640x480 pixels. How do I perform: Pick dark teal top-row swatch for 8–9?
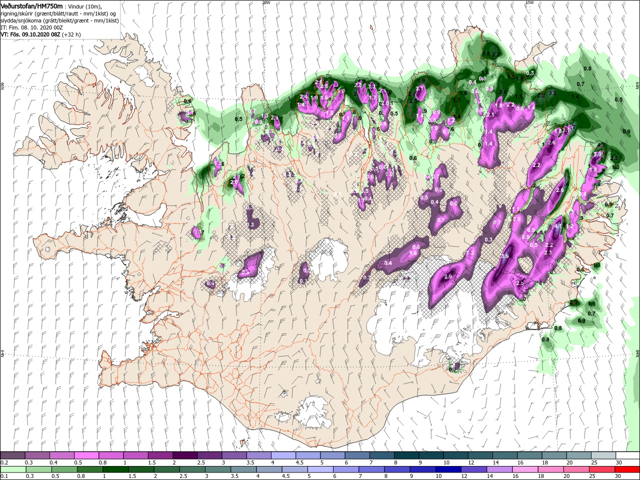point(406,455)
